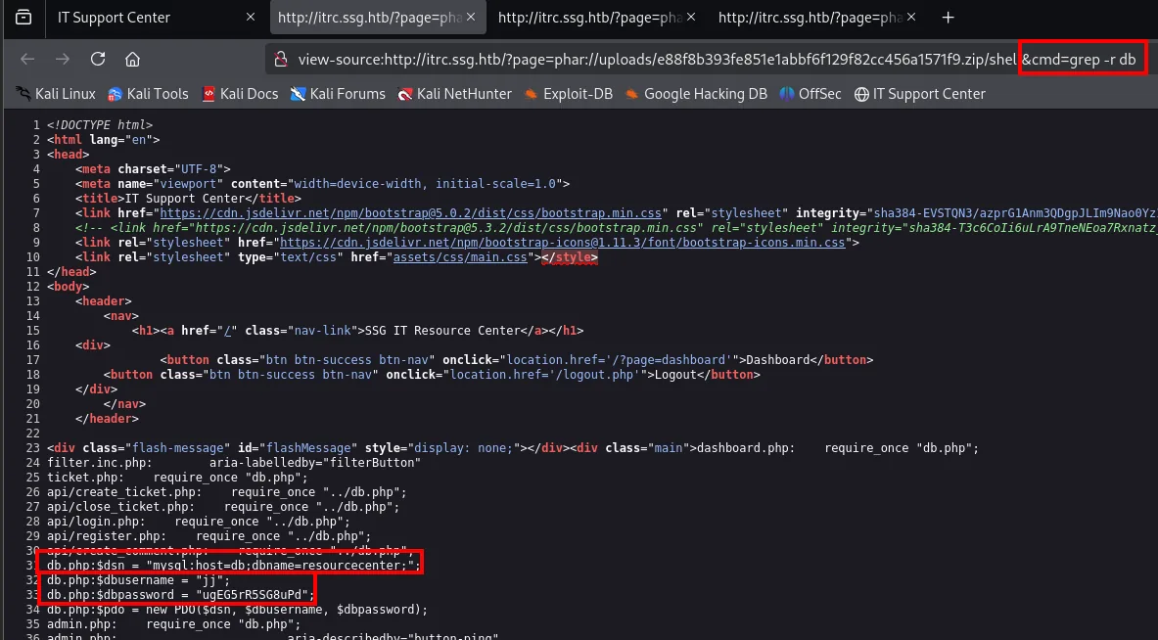Click the db.php:$dsn mysql line

(x=233, y=566)
